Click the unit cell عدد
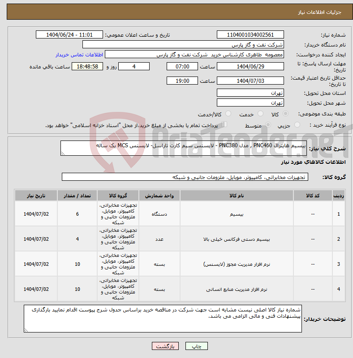 pyautogui.click(x=159, y=239)
